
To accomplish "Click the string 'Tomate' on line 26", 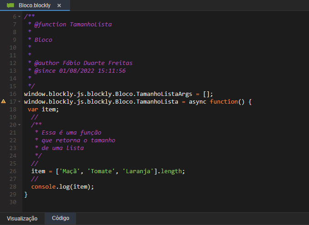I will tap(101, 171).
